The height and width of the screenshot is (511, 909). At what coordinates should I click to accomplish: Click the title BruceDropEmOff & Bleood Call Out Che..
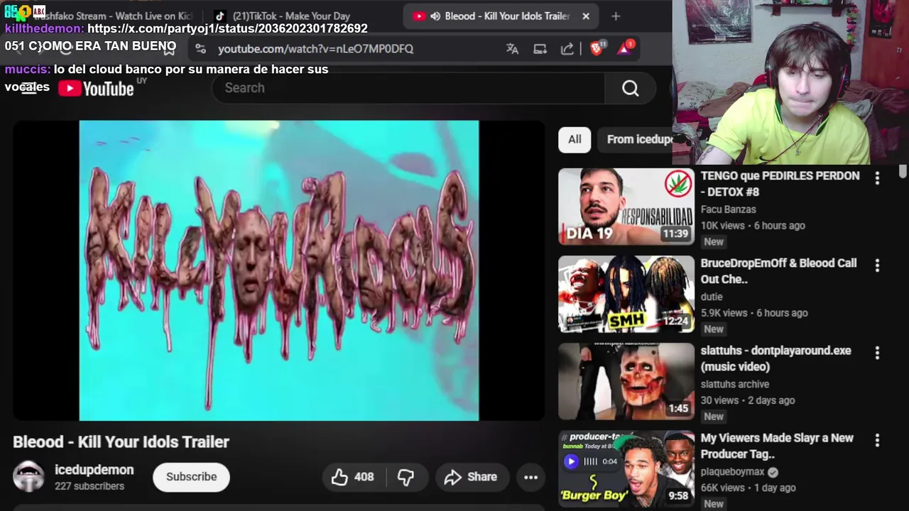point(778,271)
